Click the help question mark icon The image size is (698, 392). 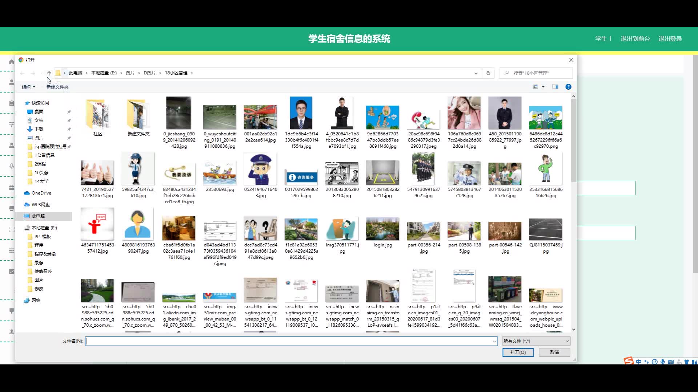tap(568, 87)
